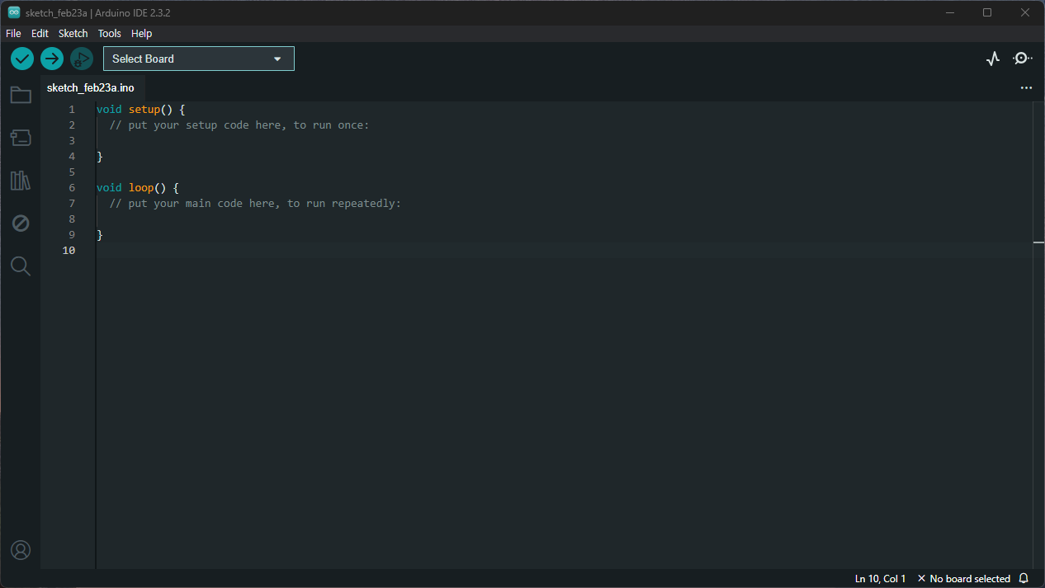Open the Edit menu
The height and width of the screenshot is (588, 1045).
[x=40, y=34]
